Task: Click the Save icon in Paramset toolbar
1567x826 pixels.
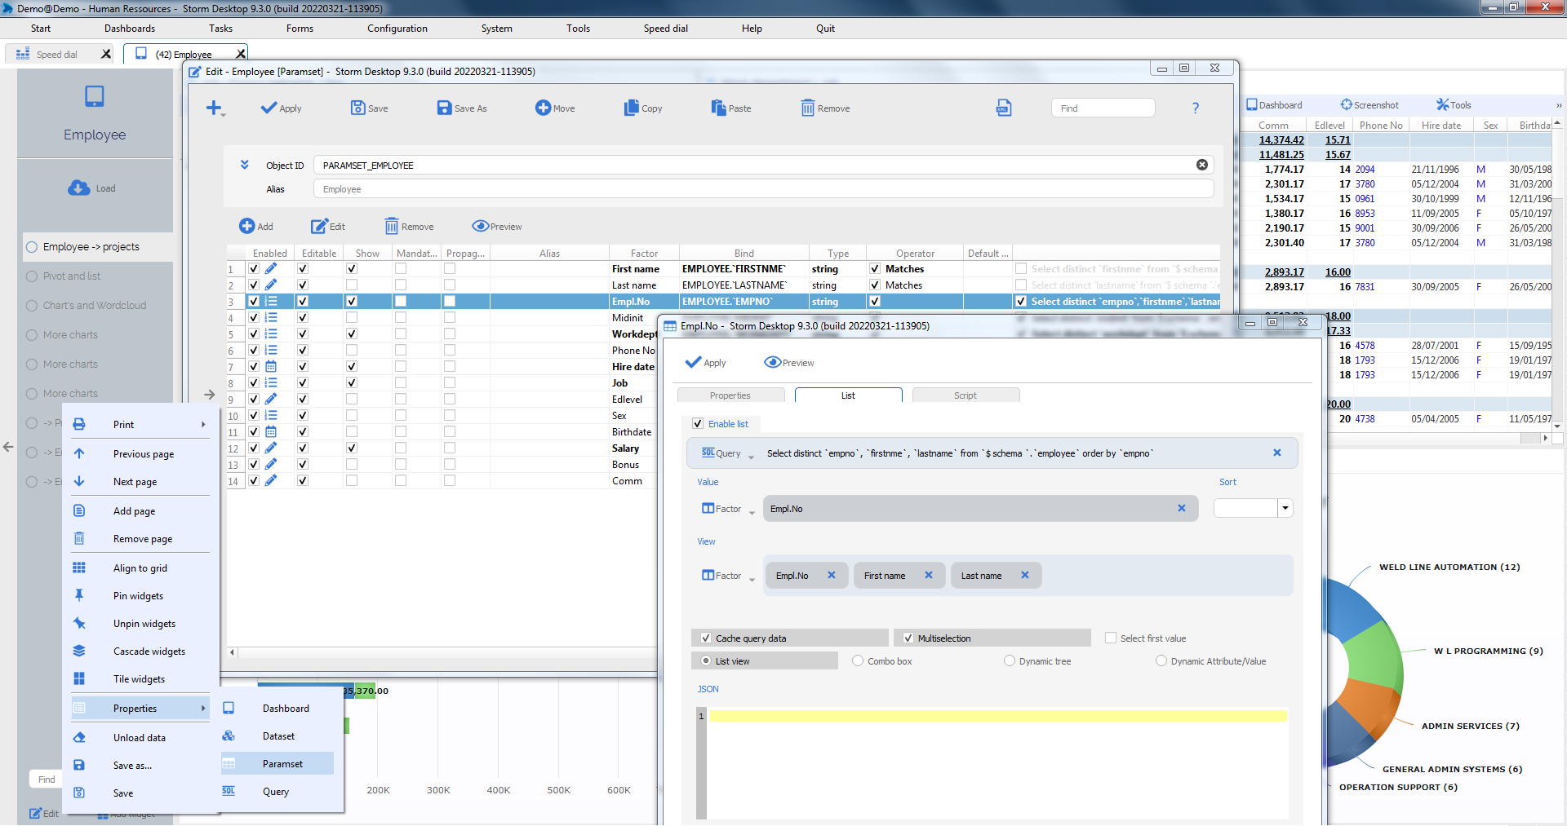Action: pos(357,108)
